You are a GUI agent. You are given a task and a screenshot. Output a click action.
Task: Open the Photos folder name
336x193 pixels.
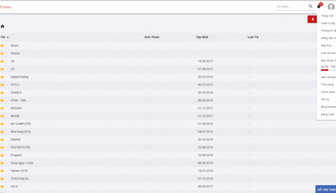pyautogui.click(x=15, y=53)
